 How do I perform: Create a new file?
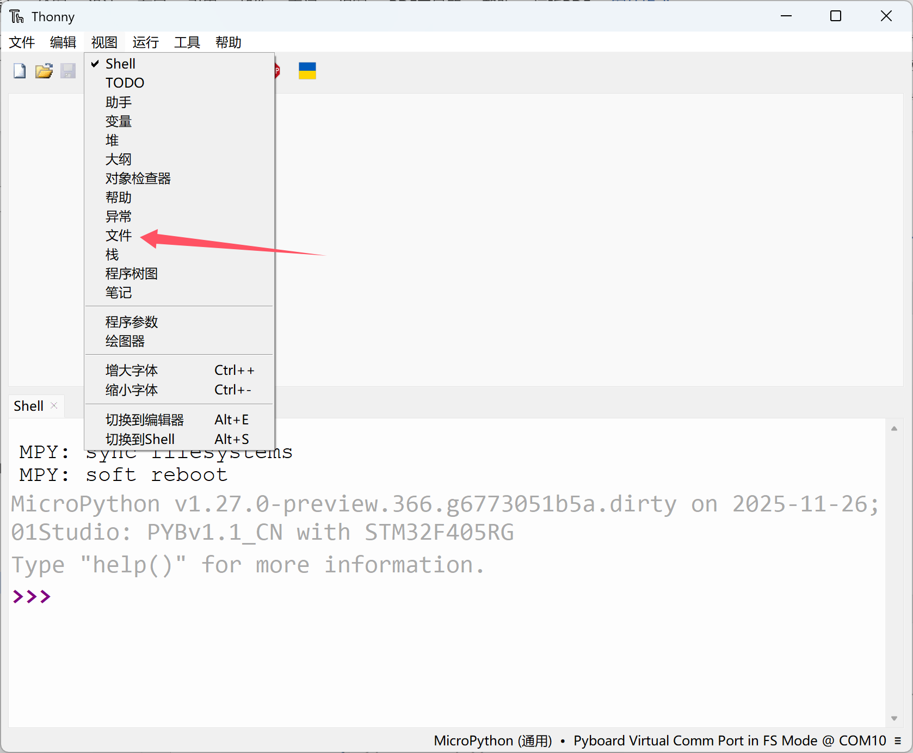point(19,71)
